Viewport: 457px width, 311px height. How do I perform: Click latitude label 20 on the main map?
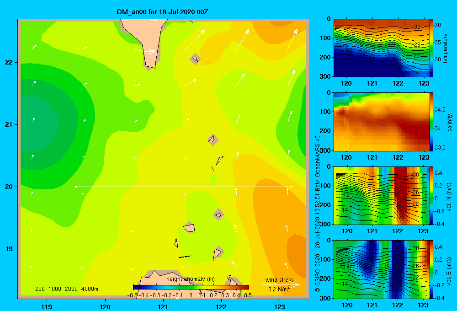click(x=9, y=187)
